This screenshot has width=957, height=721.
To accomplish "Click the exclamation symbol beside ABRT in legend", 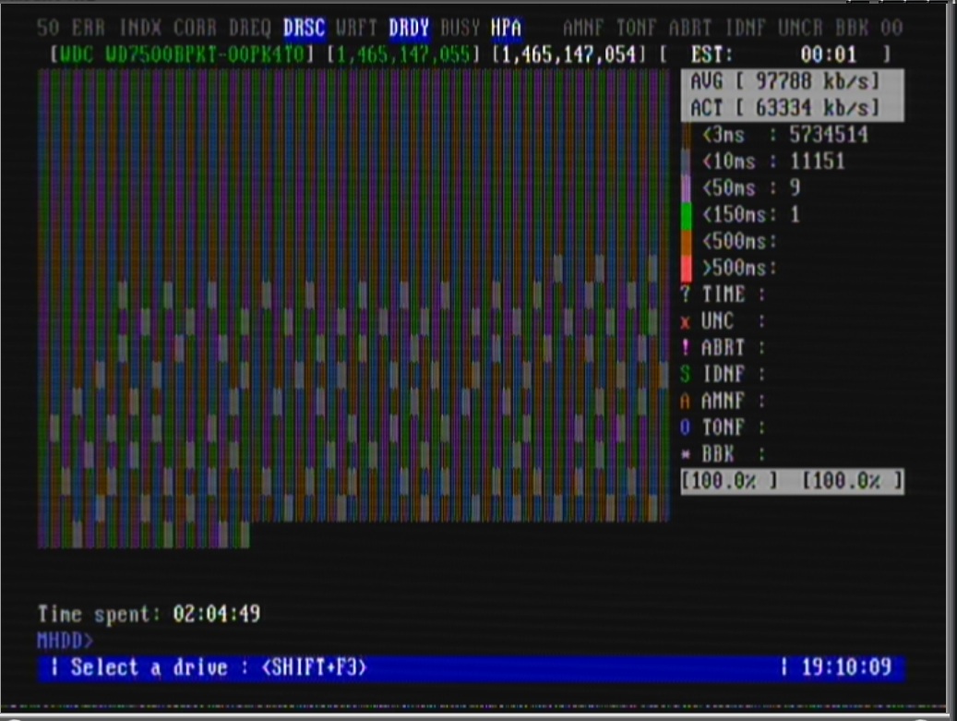I will point(686,347).
